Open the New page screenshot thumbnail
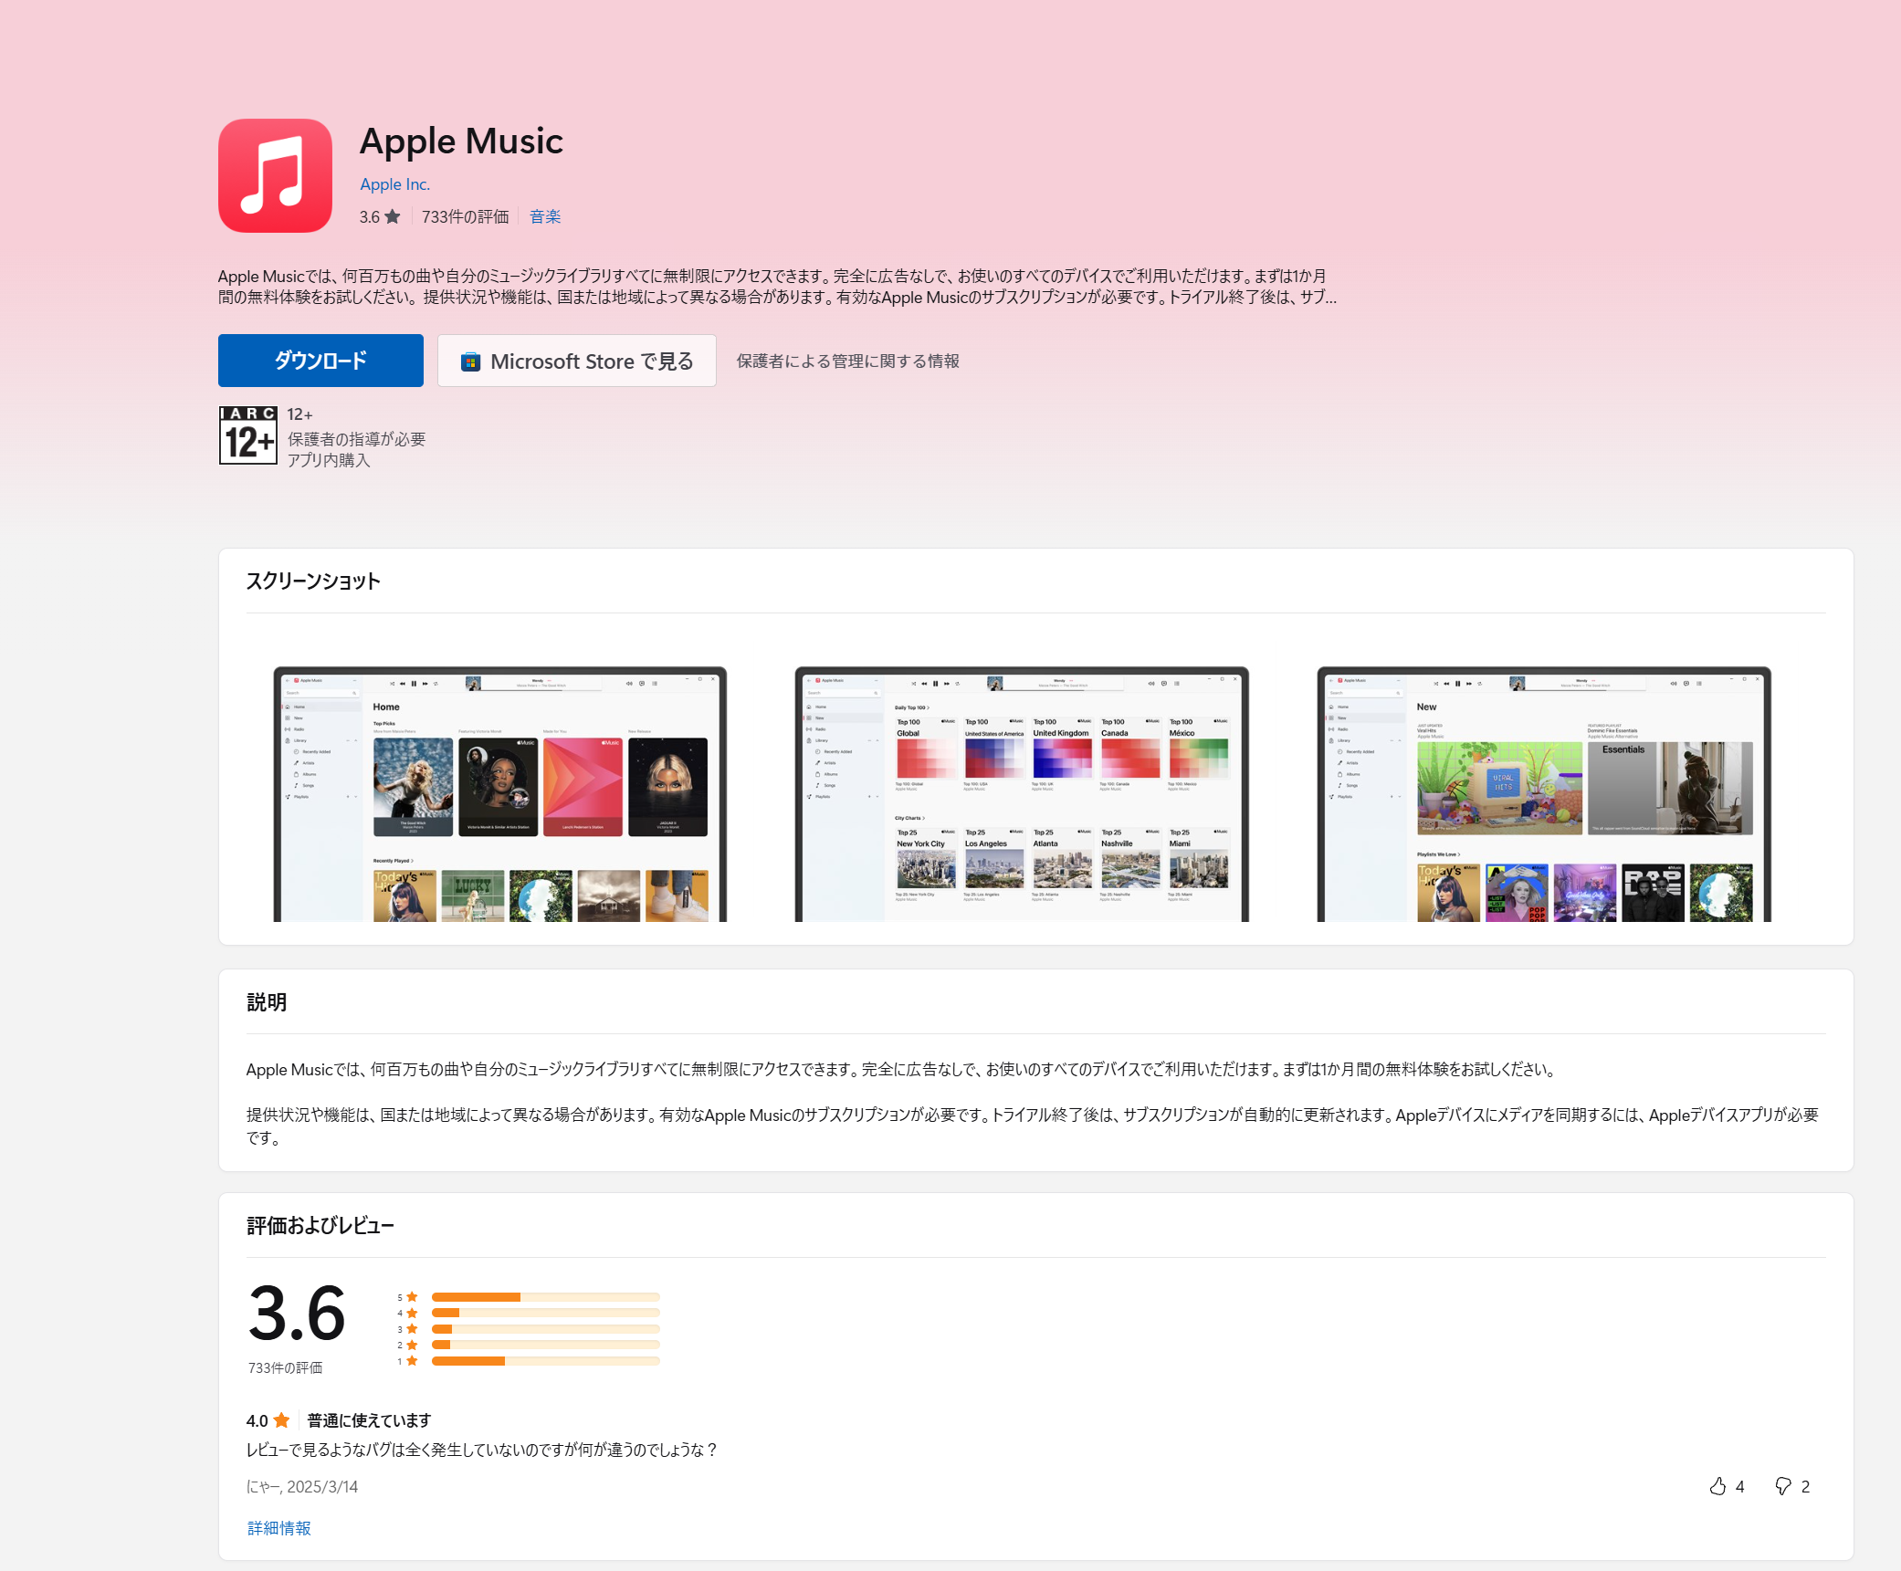Image resolution: width=1901 pixels, height=1571 pixels. (1544, 793)
